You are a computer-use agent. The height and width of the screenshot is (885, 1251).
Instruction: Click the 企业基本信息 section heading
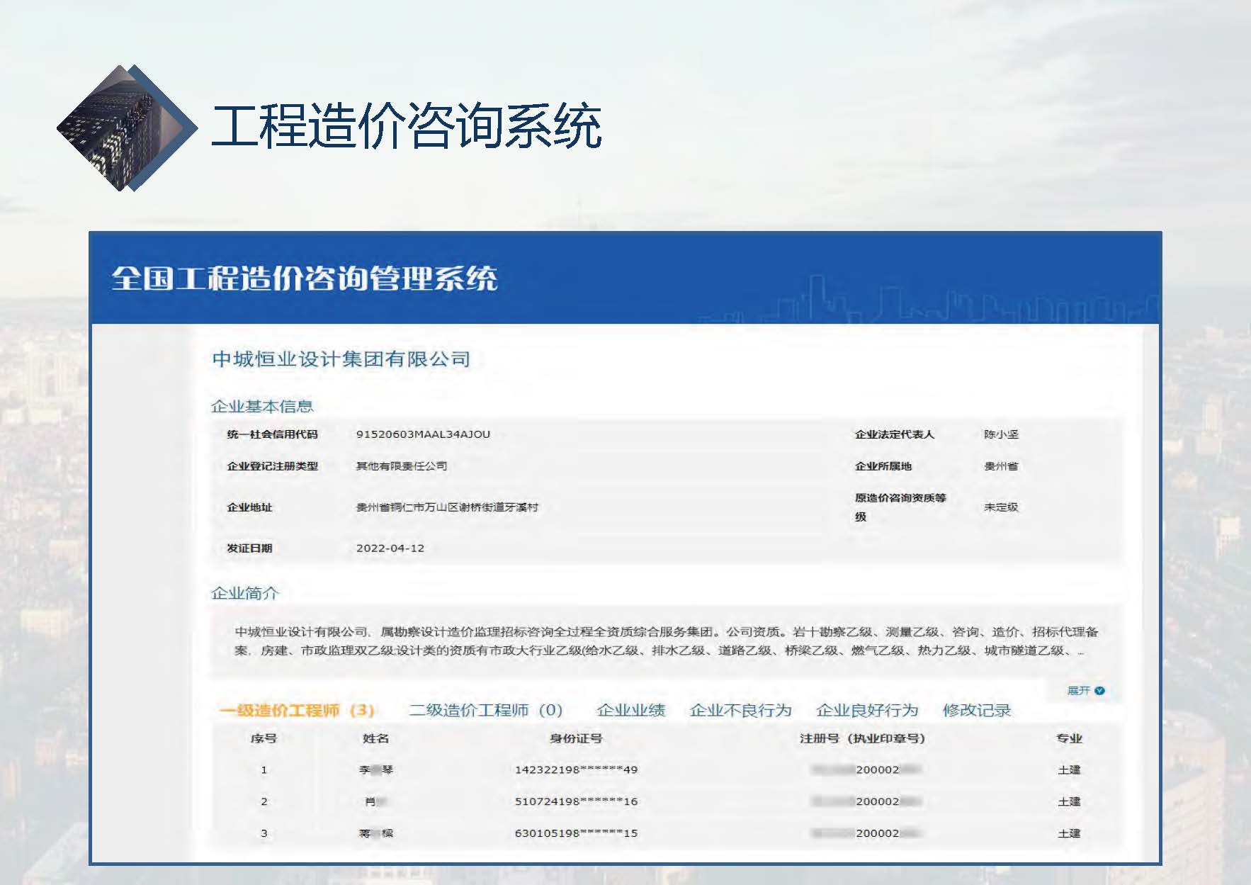[262, 406]
